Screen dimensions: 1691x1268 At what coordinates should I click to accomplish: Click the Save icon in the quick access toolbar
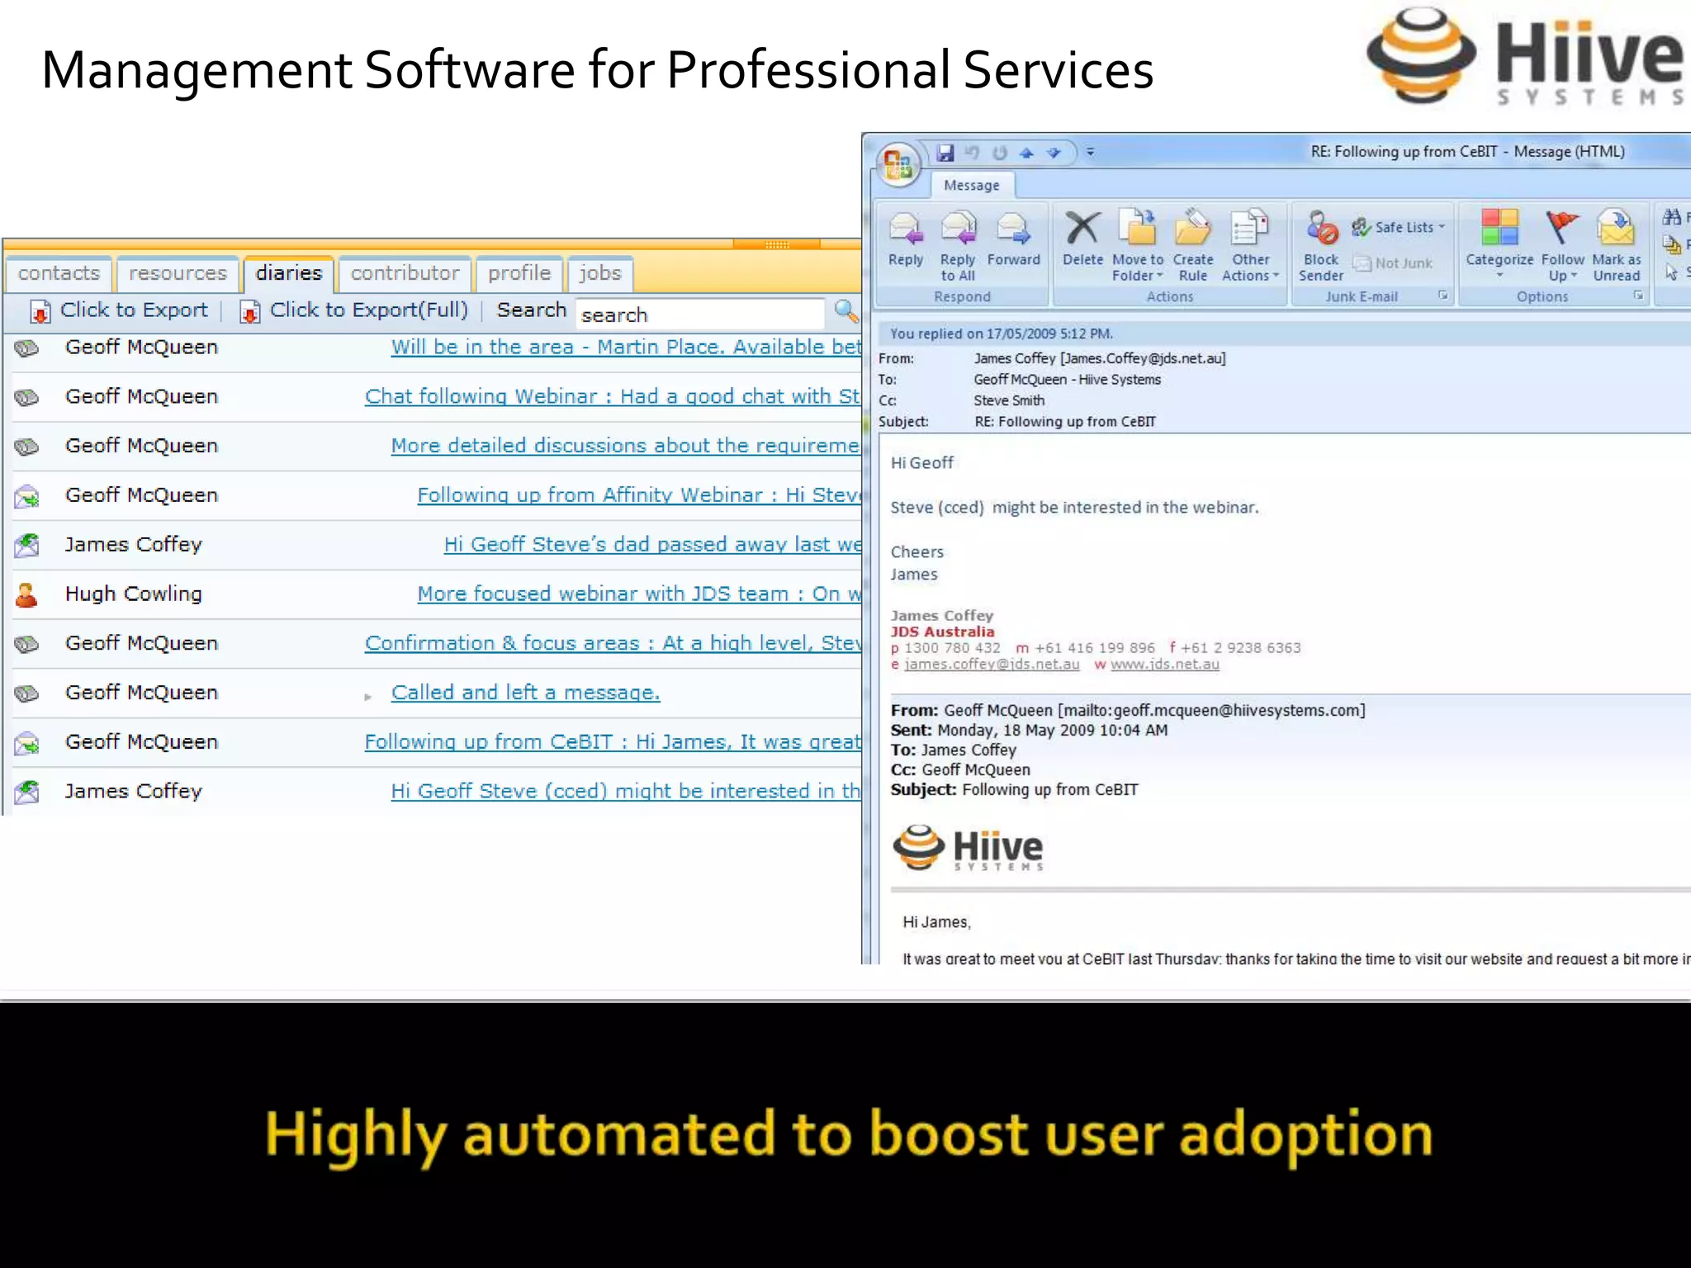coord(946,153)
